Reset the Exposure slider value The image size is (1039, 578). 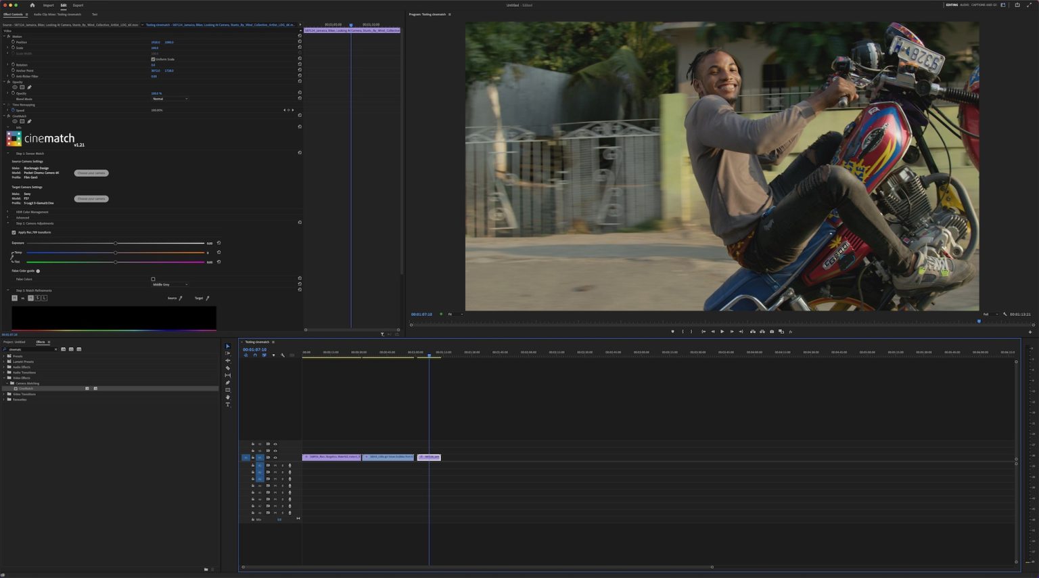tap(218, 243)
